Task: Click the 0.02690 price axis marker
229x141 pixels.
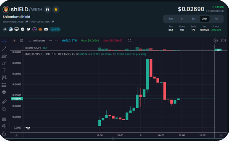Action: (17, 99)
